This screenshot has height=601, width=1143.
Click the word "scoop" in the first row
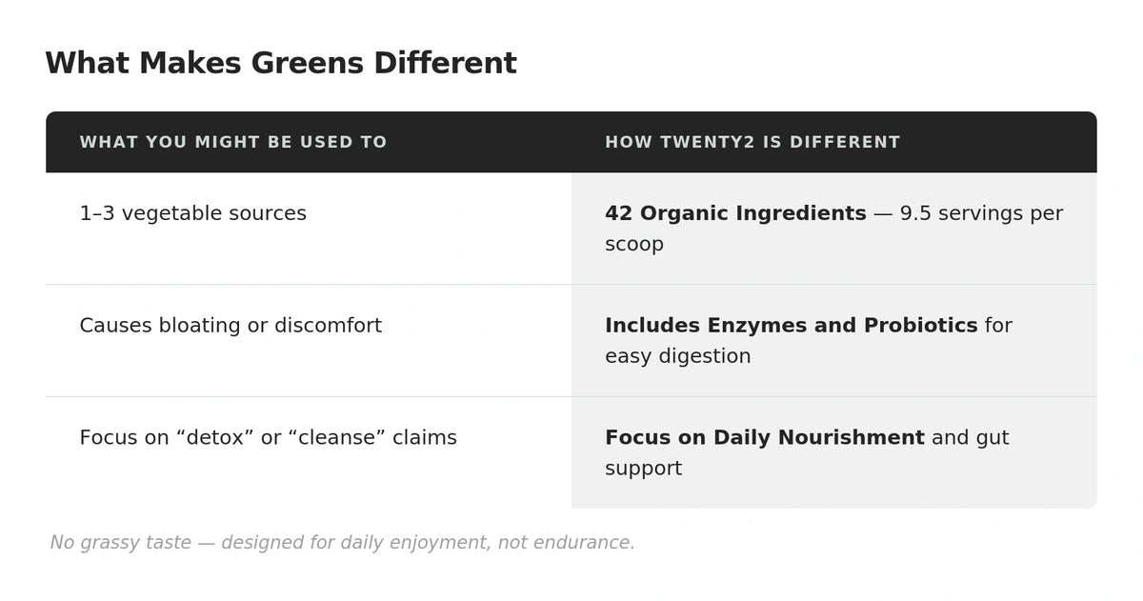(633, 245)
